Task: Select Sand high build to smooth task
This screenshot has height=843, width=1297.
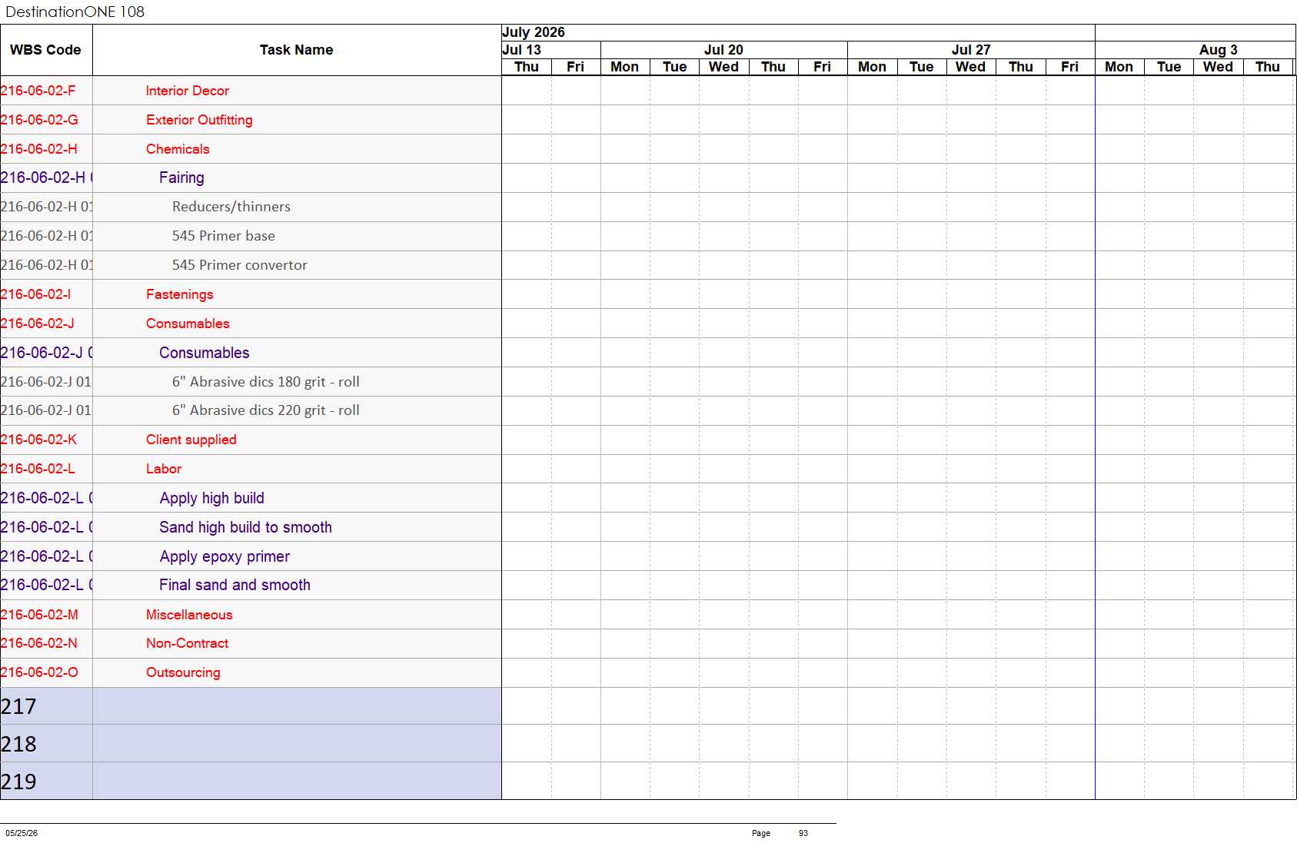Action: tap(245, 527)
